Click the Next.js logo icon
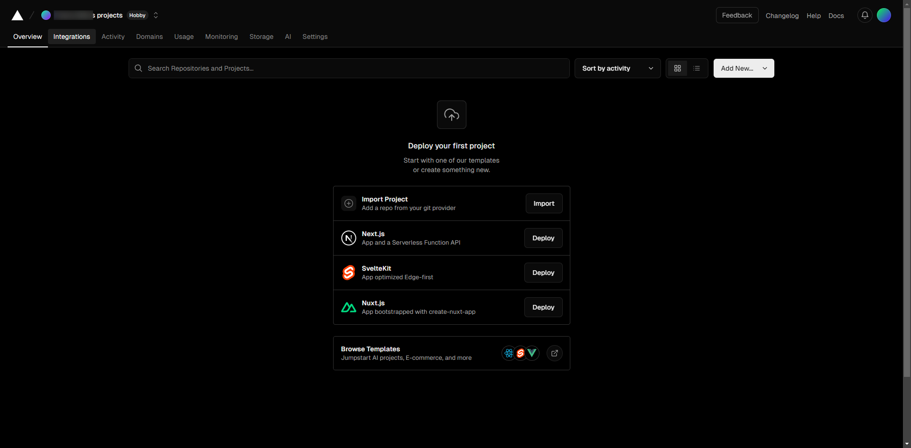The height and width of the screenshot is (448, 911). [349, 238]
